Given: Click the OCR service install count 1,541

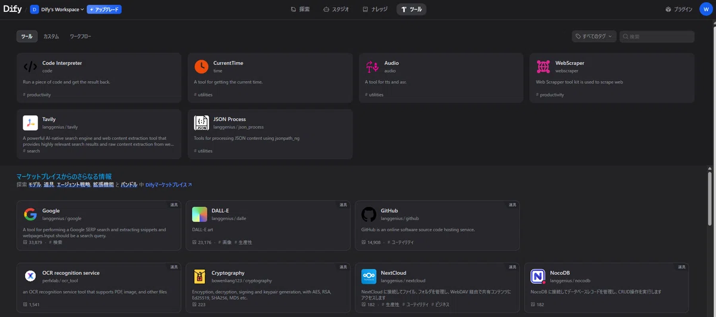Looking at the screenshot, I should click(x=32, y=304).
